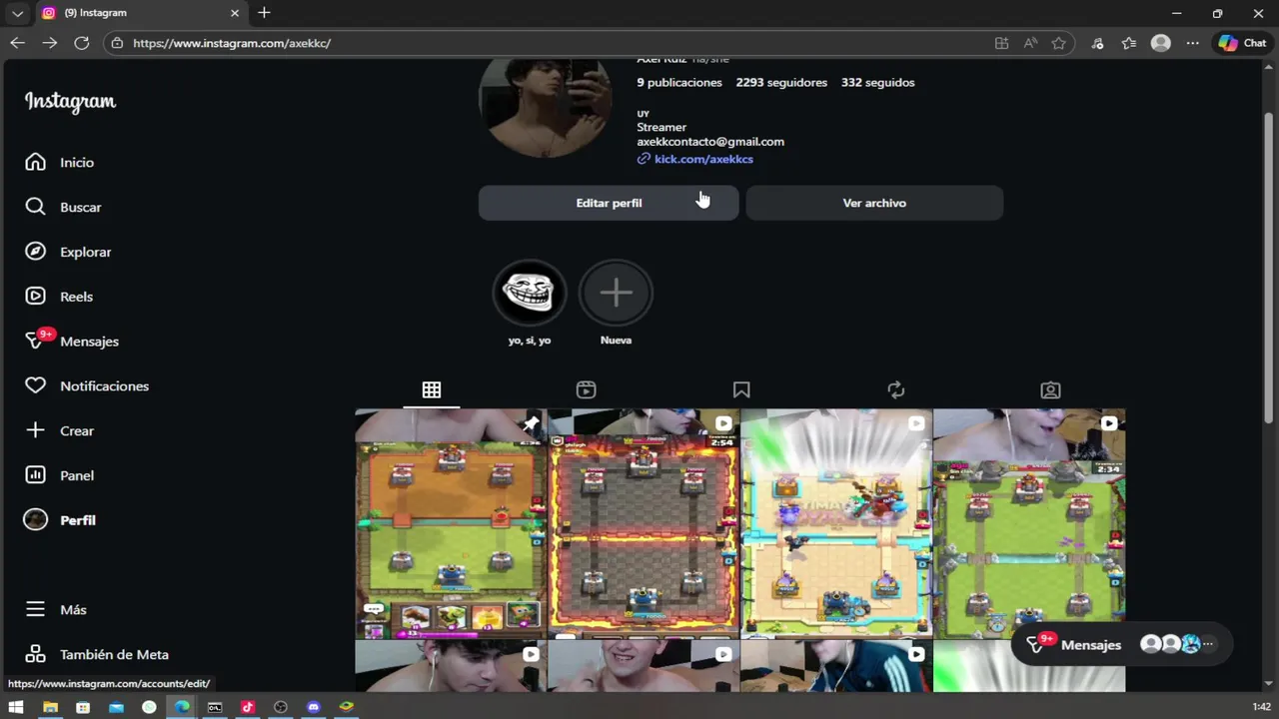1279x719 pixels.
Task: Open a new browser tab
Action: pos(264,13)
